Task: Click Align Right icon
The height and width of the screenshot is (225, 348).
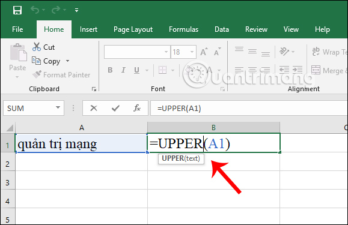Action: click(x=266, y=70)
